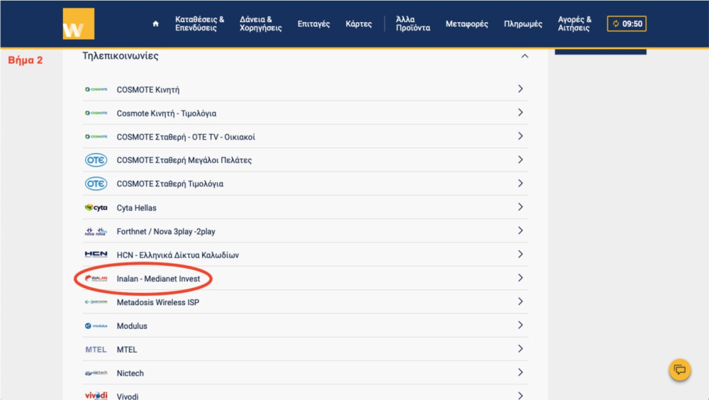Viewport: 709px width, 400px height.
Task: Click the 09:50 session timer button
Action: pos(627,23)
